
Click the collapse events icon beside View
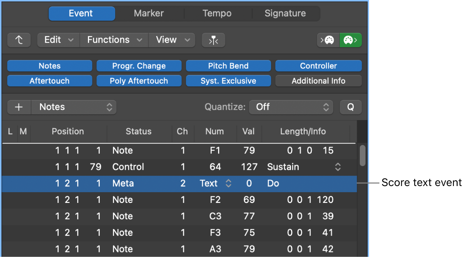pyautogui.click(x=213, y=40)
